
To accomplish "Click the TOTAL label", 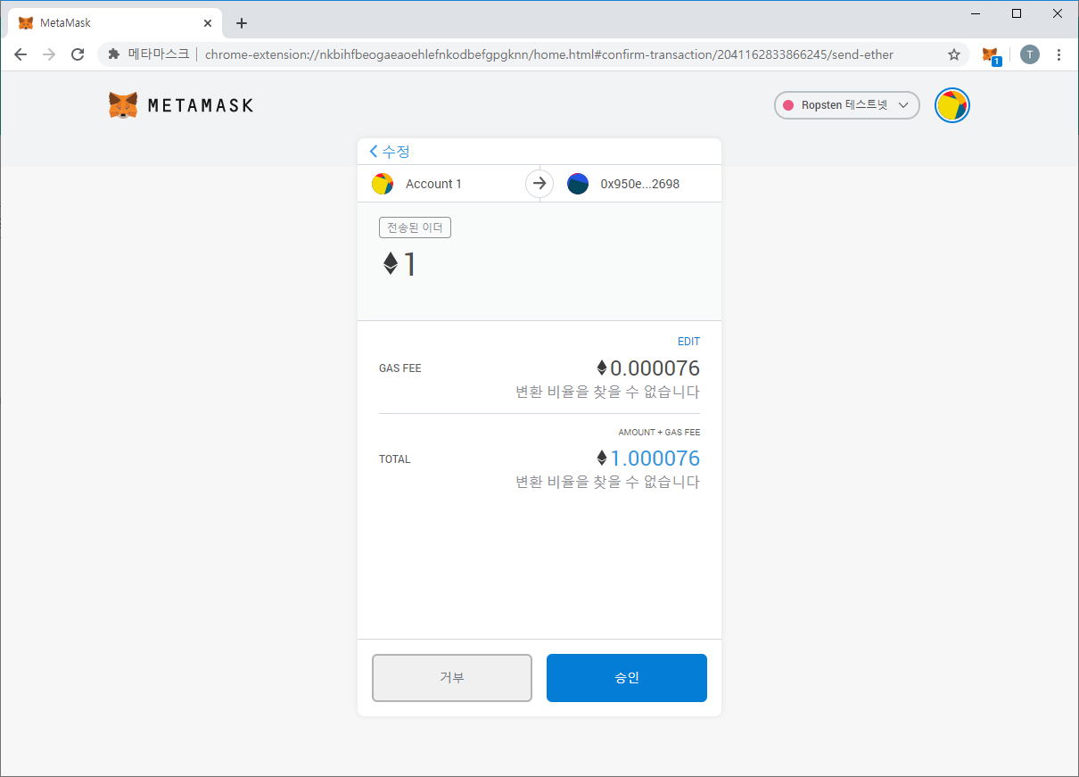I will point(395,459).
